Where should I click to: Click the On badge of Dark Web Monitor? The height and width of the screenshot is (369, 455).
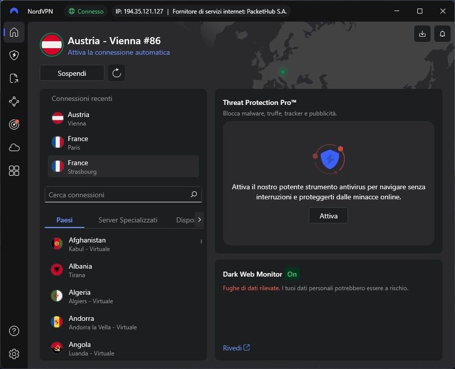292,274
